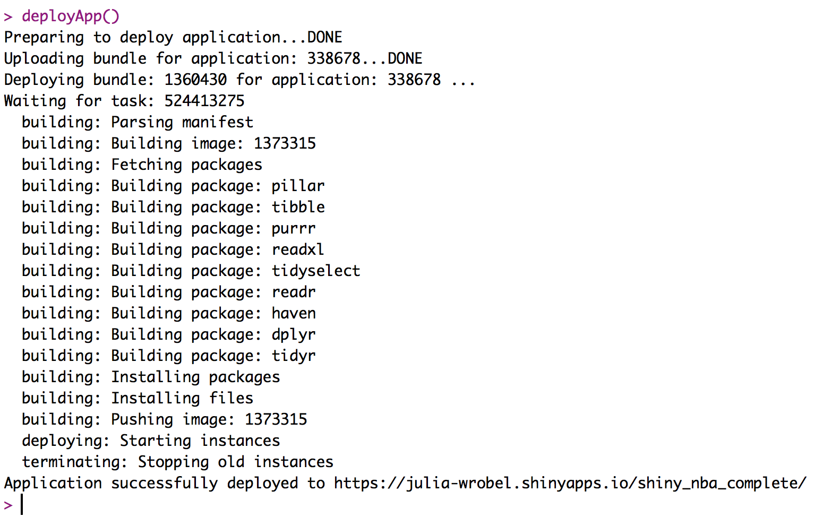Click the 'Pushing image: 1373315' line

pos(164,419)
